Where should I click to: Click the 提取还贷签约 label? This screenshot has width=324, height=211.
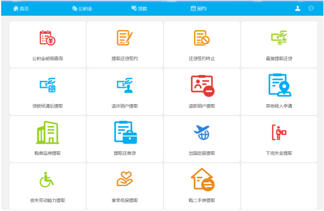point(125,59)
